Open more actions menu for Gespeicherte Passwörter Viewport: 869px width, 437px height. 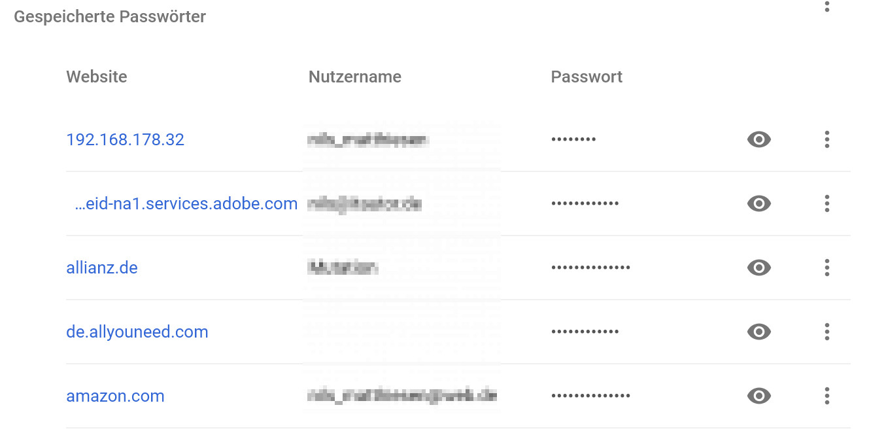[x=827, y=7]
